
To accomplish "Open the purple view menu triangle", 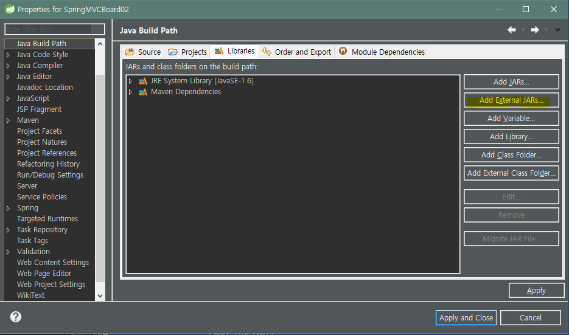I will (557, 30).
